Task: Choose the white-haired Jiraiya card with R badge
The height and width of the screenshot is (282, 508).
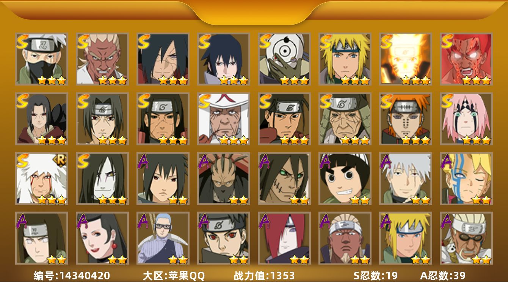Action: (x=42, y=179)
